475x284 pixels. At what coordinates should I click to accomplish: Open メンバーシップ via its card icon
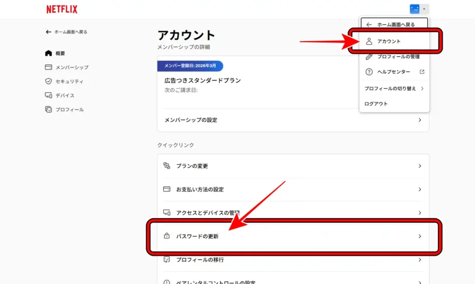click(x=48, y=67)
